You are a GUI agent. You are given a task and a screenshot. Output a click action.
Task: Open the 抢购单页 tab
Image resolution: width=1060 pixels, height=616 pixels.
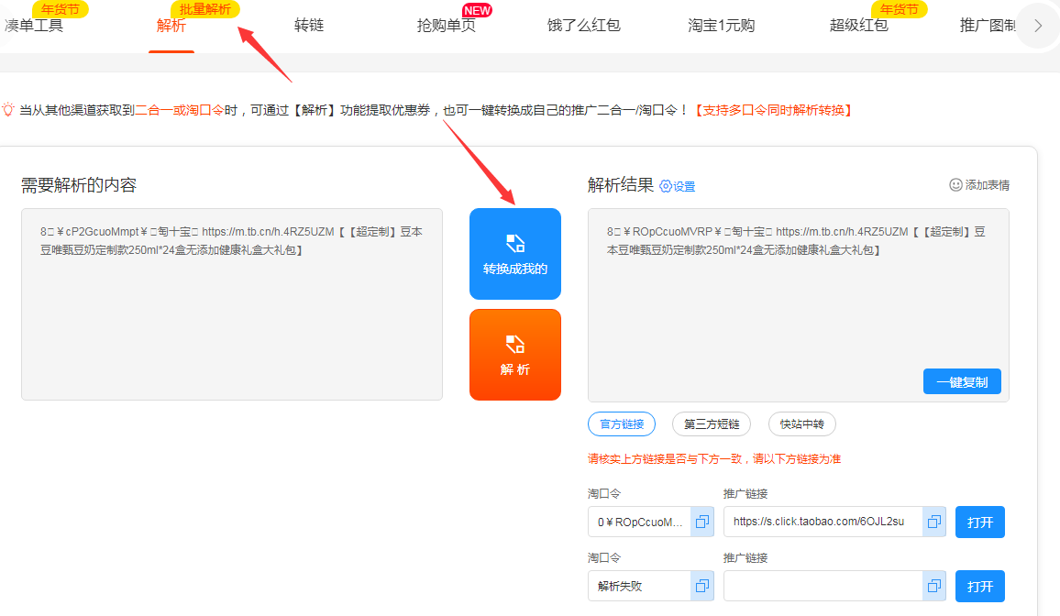click(x=447, y=26)
